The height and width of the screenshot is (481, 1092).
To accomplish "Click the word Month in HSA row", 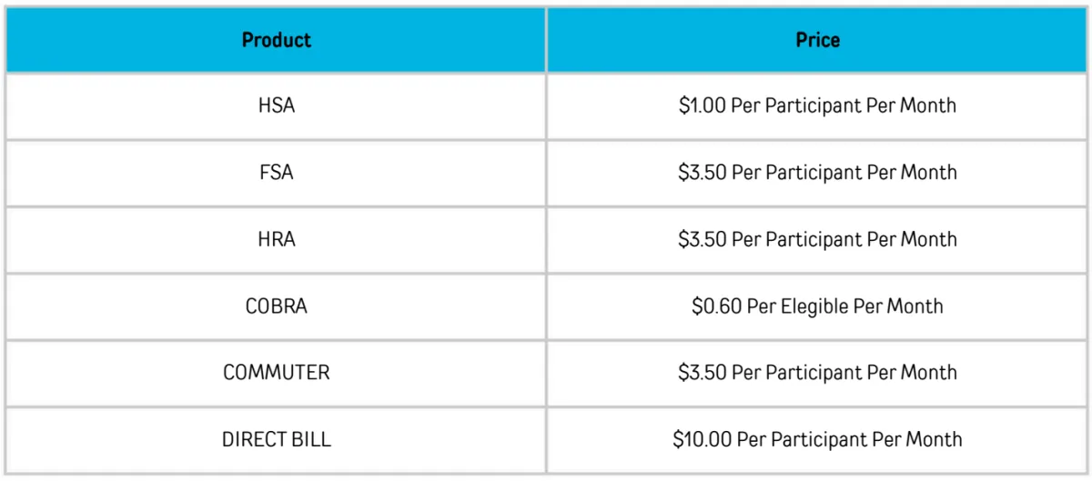I will (928, 105).
